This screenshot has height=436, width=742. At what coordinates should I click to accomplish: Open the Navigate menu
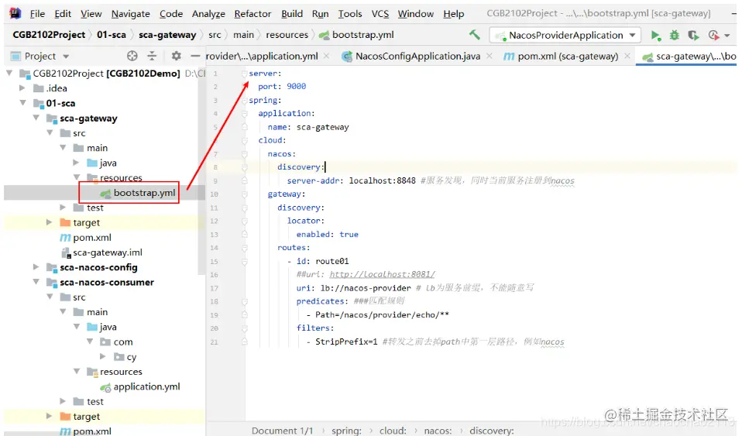pos(131,14)
